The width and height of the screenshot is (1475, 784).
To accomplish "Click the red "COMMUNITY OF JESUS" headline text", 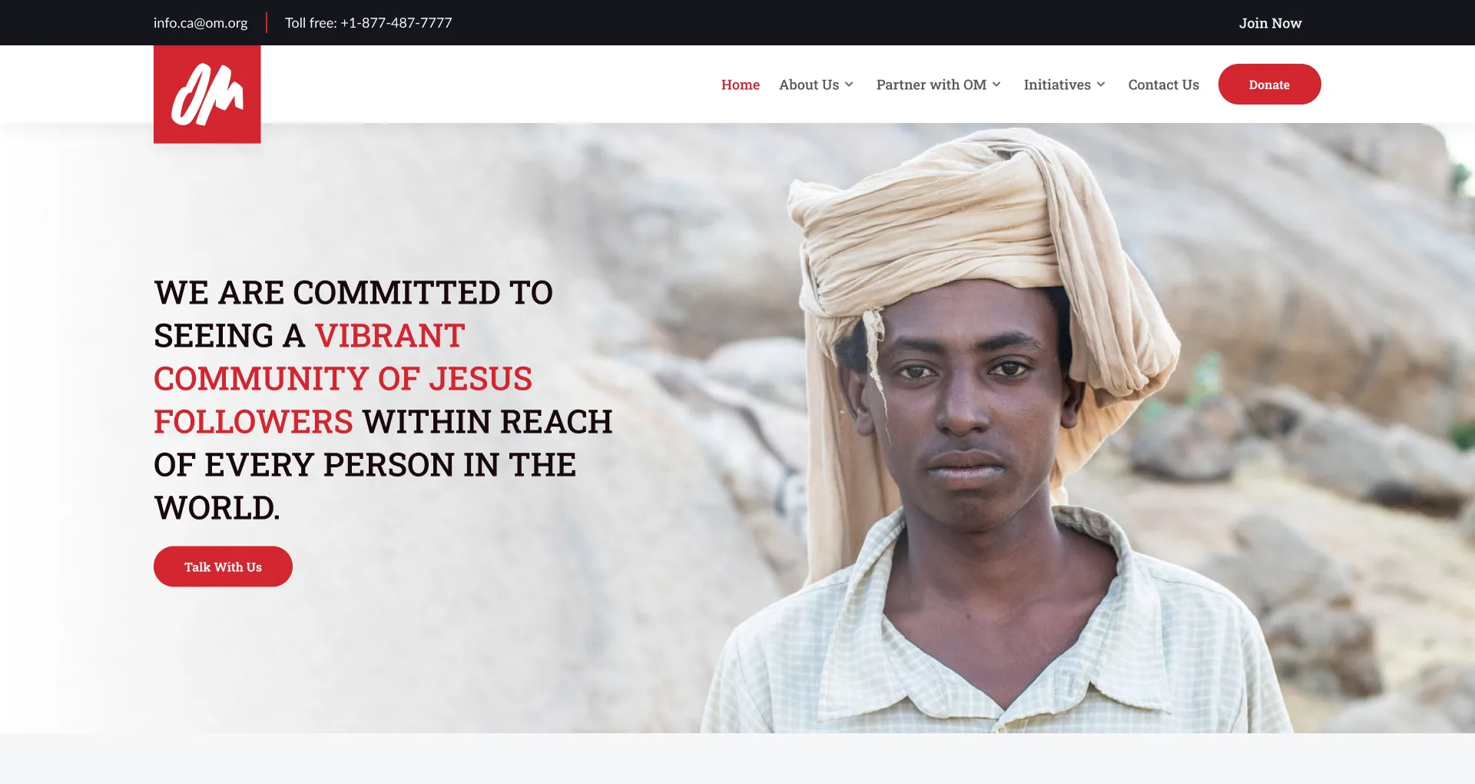I will [x=343, y=379].
